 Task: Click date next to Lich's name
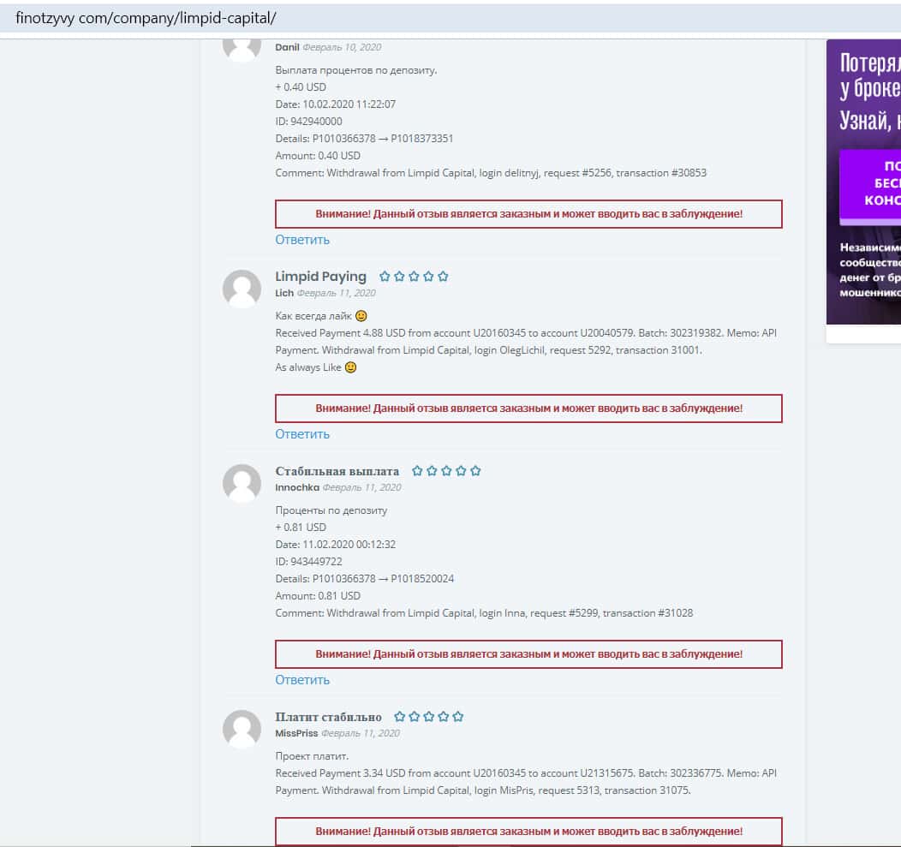(x=337, y=293)
